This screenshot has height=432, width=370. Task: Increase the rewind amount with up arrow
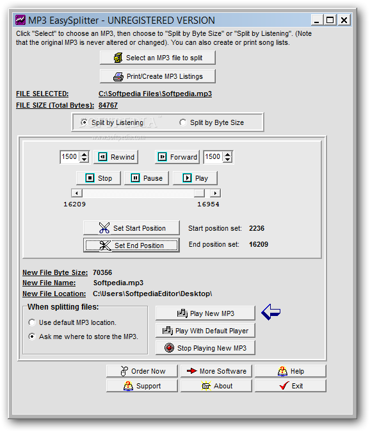[84, 154]
